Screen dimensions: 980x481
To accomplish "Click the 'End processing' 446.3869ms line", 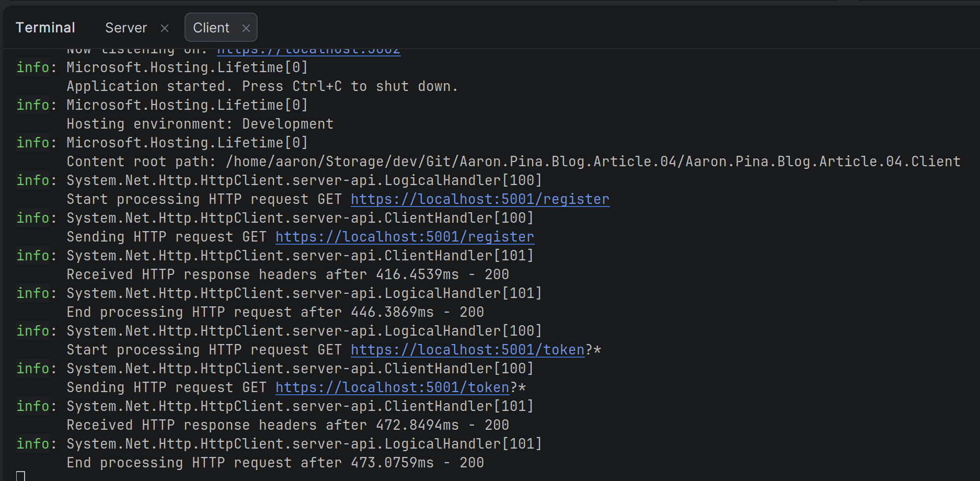I will [x=275, y=312].
